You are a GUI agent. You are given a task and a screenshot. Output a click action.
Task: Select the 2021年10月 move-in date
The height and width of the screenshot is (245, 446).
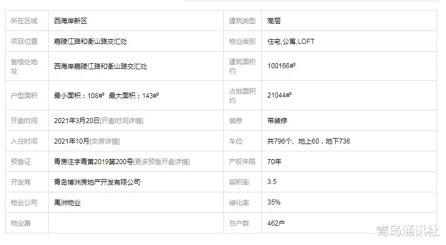coord(71,141)
